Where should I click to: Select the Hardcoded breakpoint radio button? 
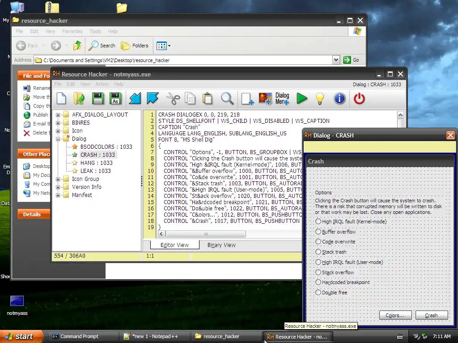point(318,282)
